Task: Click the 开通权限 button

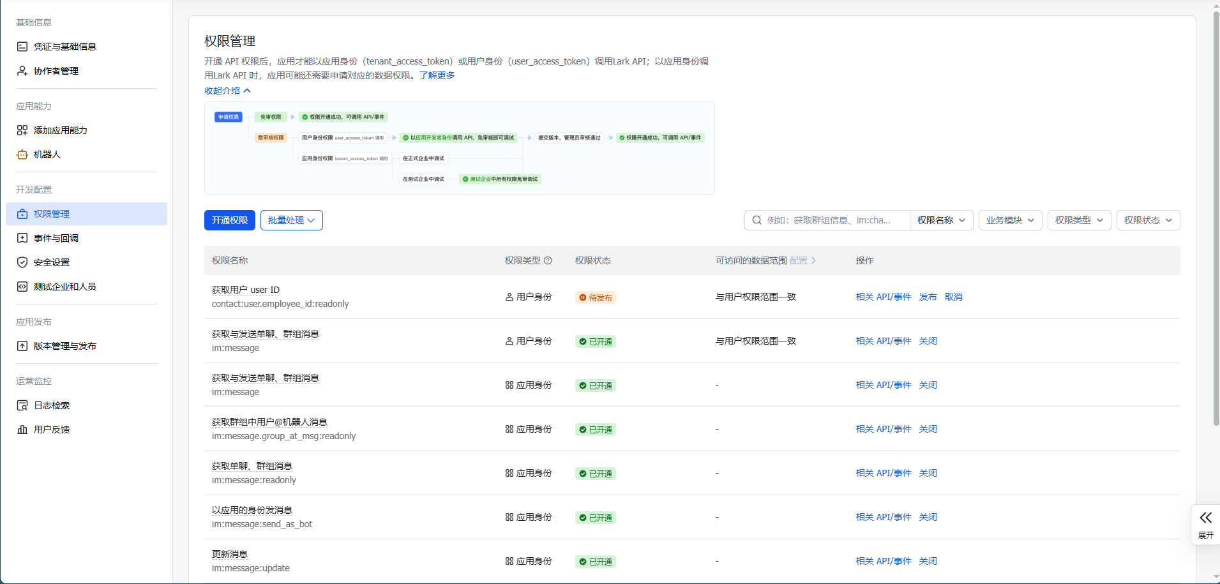Action: pos(230,220)
